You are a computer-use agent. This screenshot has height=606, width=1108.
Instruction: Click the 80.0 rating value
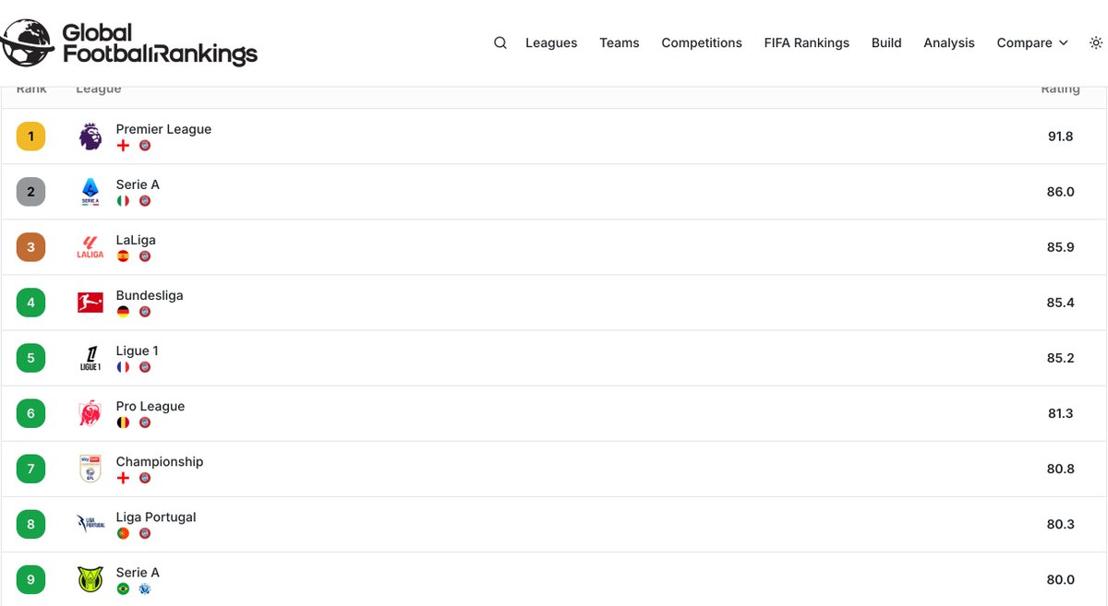coord(1060,579)
